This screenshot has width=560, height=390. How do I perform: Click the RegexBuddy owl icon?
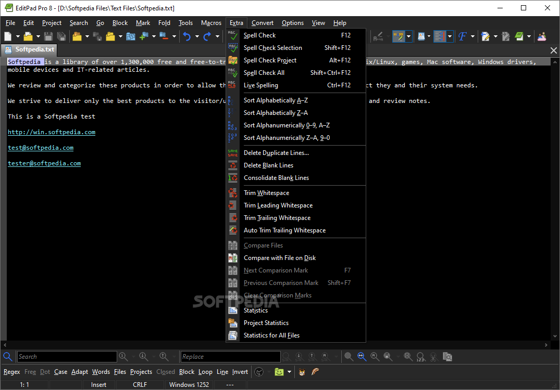(302, 372)
